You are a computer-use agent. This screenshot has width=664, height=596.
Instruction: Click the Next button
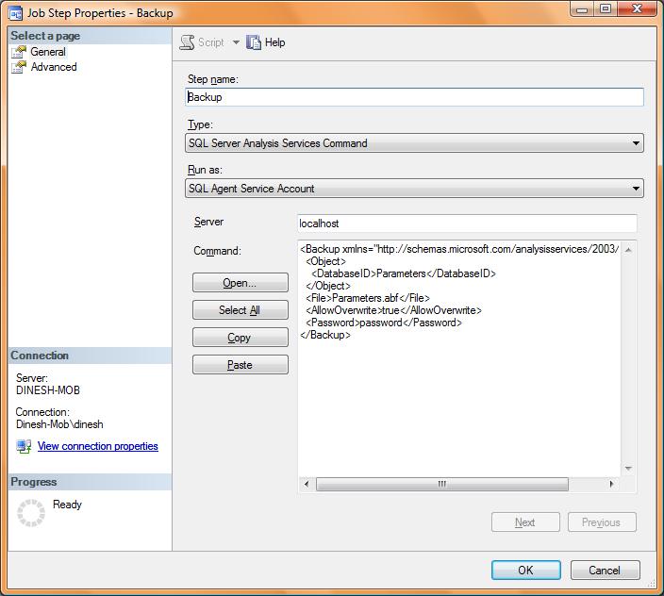click(x=525, y=522)
